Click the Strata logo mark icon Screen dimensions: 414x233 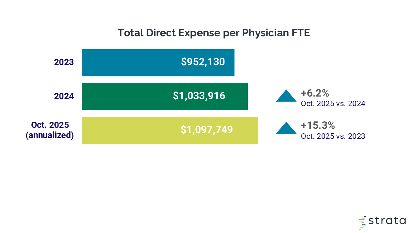pos(363,222)
